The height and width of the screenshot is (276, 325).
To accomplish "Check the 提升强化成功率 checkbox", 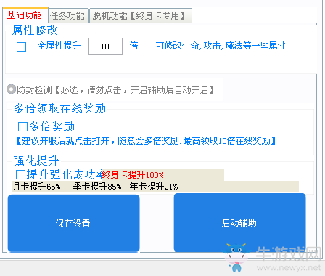I will [21, 174].
